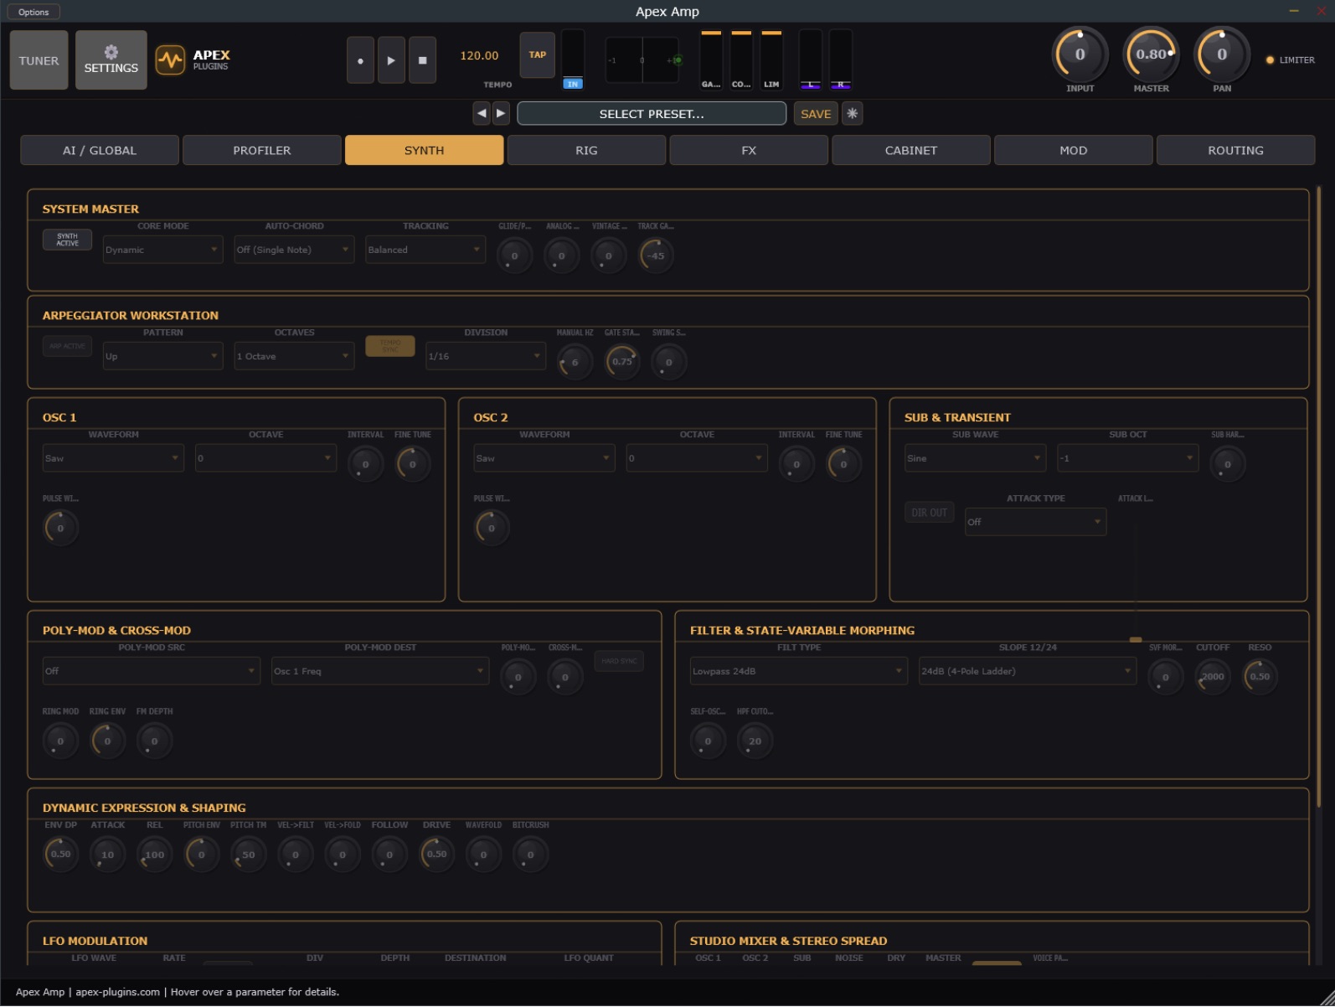The image size is (1335, 1007).
Task: Open the RIG tab
Action: [x=586, y=150]
